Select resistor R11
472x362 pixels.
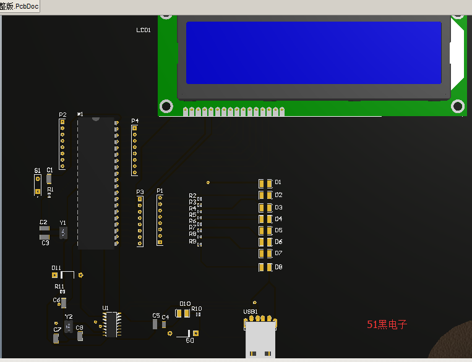(x=62, y=292)
